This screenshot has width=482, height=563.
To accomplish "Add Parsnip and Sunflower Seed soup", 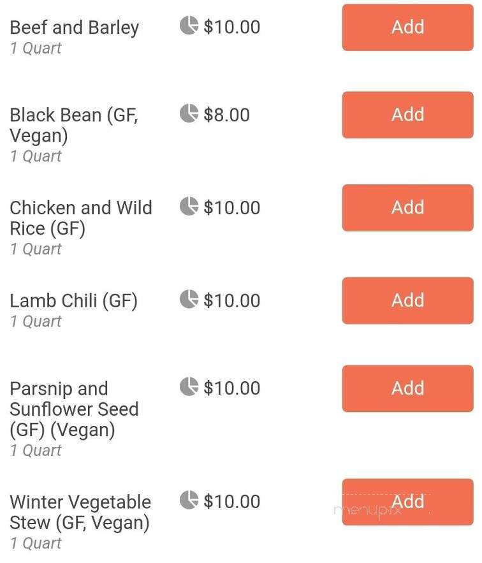I will tap(407, 388).
